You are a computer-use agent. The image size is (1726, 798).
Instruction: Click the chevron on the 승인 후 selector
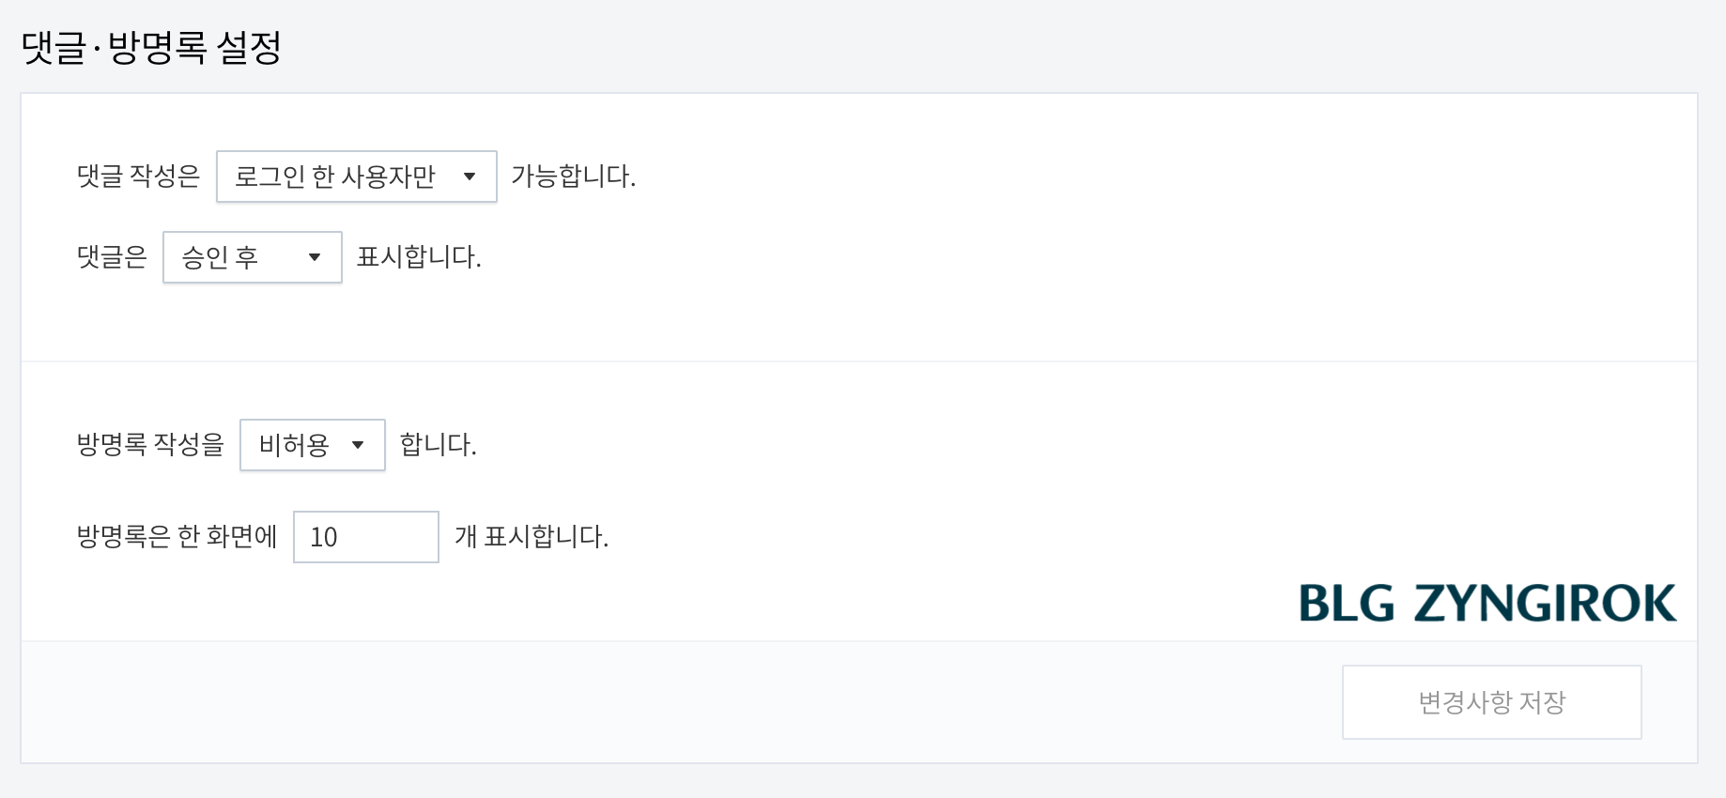click(316, 257)
